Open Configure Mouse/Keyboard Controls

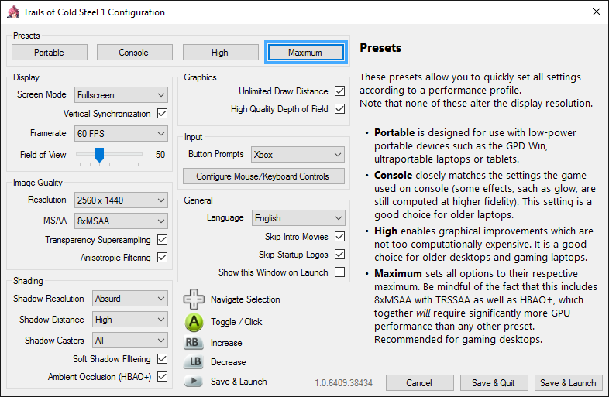pos(263,176)
